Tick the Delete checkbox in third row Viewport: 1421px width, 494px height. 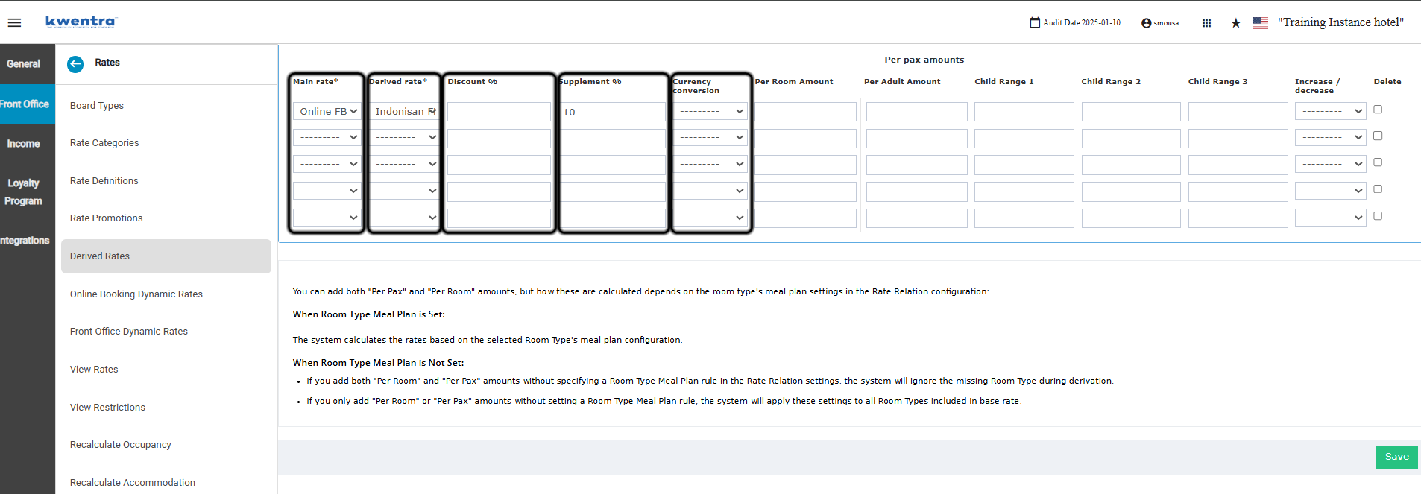tap(1378, 162)
